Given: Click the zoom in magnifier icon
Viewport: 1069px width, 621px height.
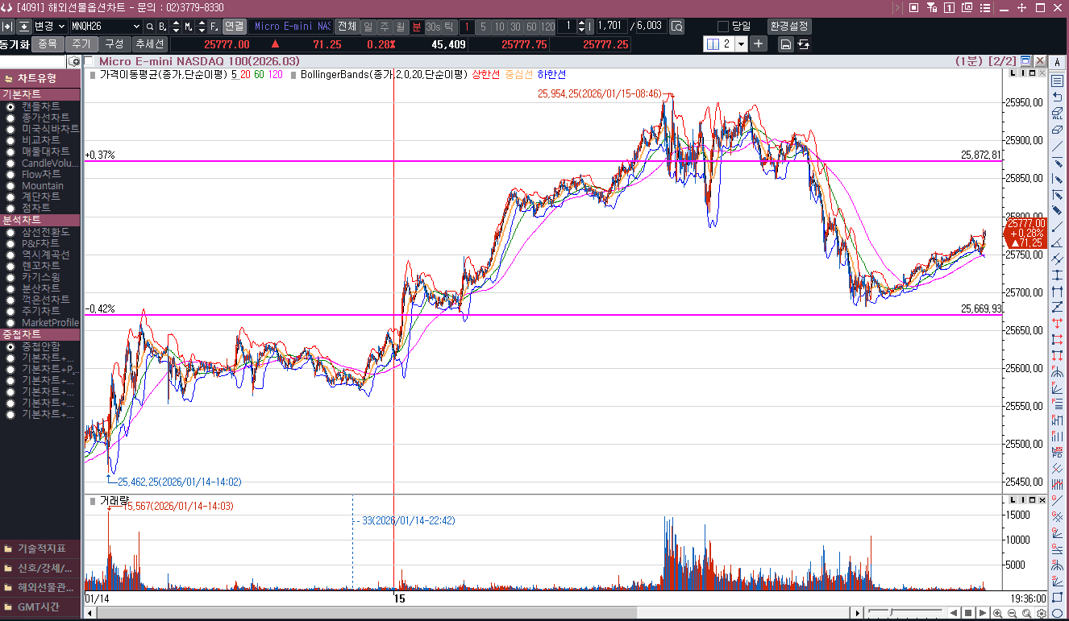Looking at the screenshot, I should click(998, 613).
